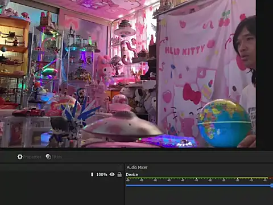Click the middle of the Device volume slider track

(198, 186)
